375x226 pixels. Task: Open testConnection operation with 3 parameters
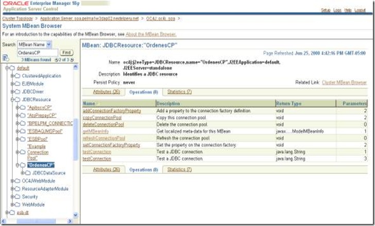tap(97, 158)
